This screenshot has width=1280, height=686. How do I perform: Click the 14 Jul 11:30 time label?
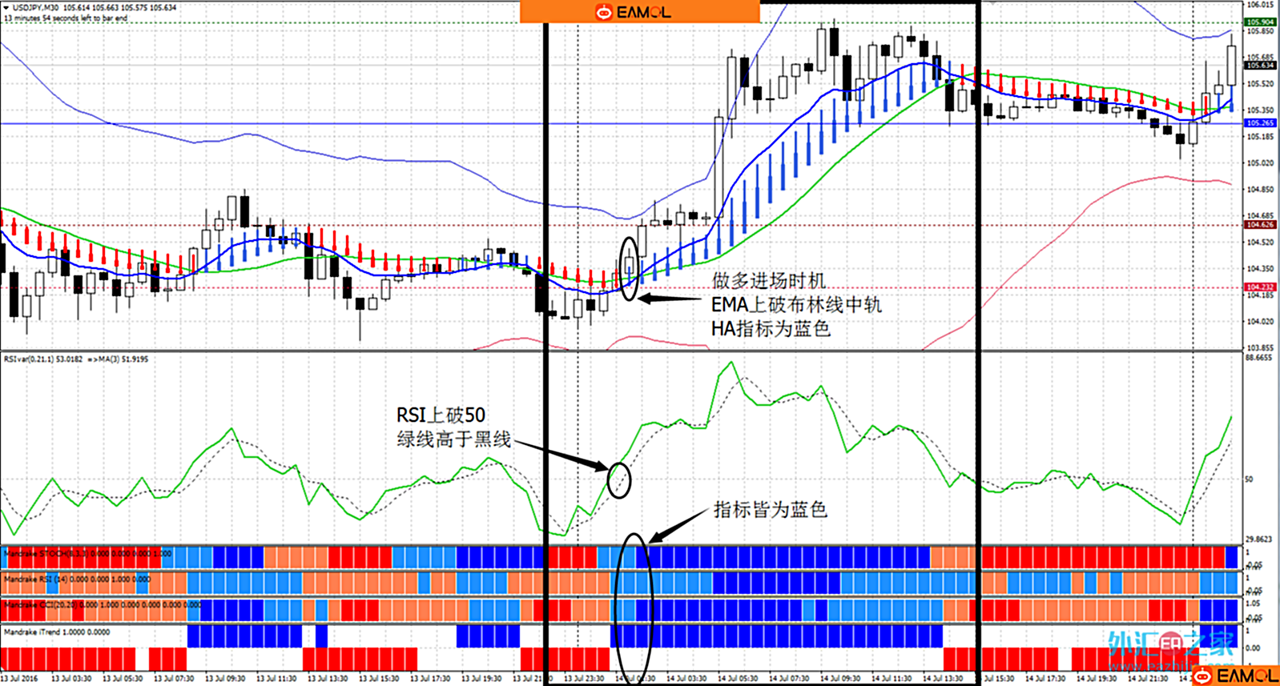tap(892, 679)
